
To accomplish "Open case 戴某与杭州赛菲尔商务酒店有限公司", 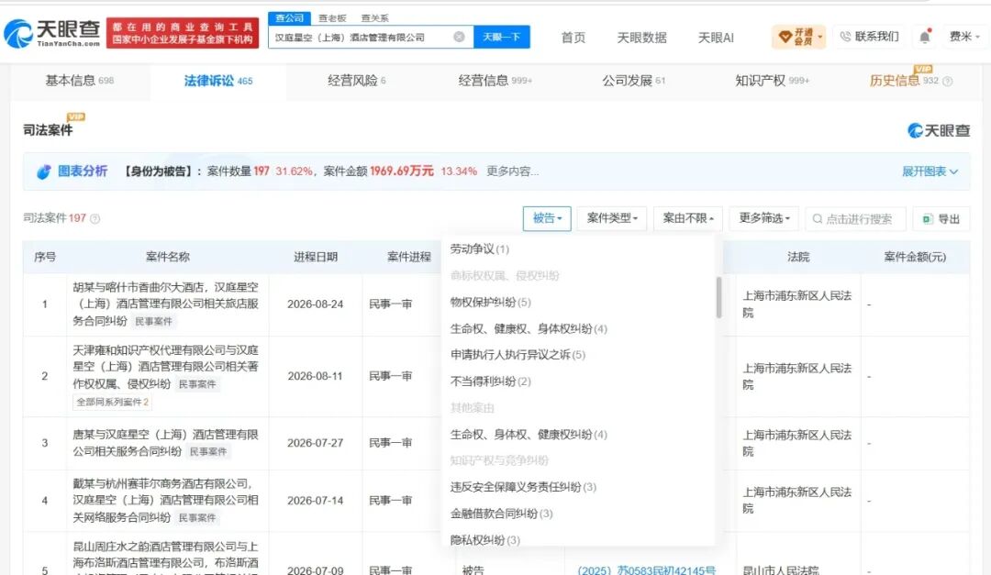I will click(x=165, y=500).
